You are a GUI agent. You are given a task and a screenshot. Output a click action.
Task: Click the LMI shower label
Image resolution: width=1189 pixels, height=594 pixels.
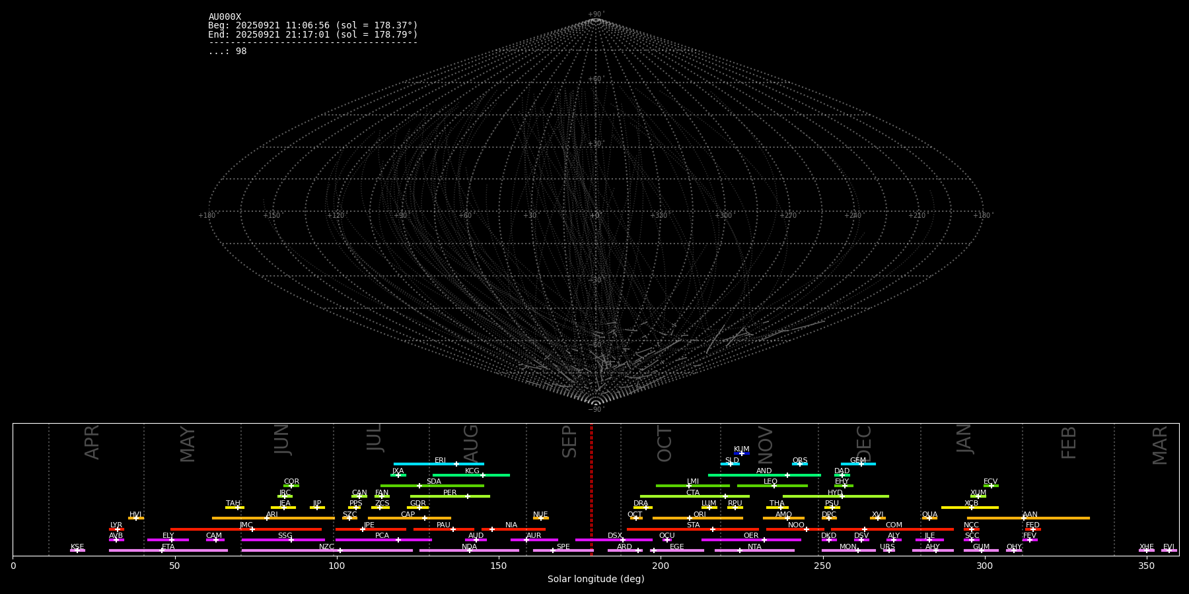coord(693,482)
